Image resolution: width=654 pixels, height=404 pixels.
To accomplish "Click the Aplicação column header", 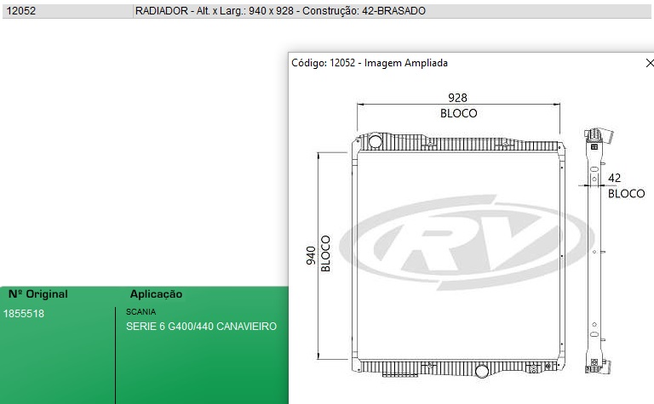I will click(156, 294).
